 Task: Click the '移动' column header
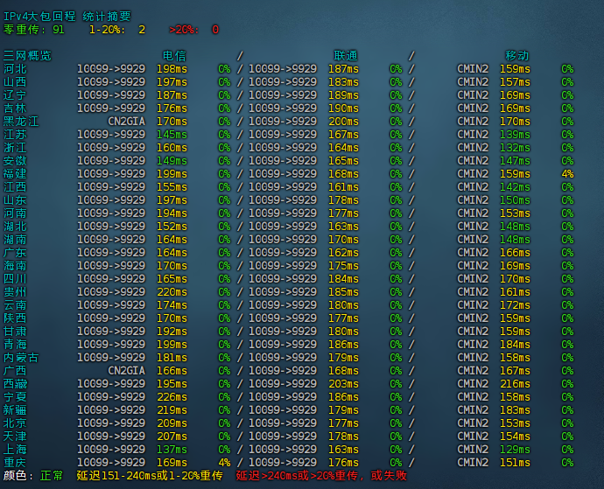[x=517, y=56]
